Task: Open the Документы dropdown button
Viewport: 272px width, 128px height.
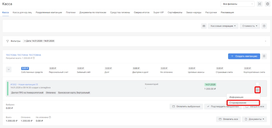Action: (x=254, y=119)
